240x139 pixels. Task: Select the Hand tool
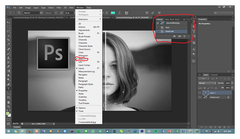pos(8,102)
